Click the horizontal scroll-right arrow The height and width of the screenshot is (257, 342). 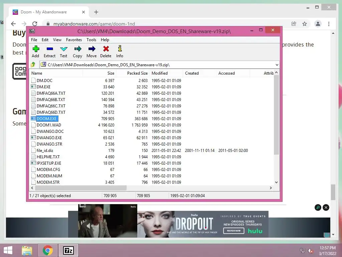click(271, 188)
